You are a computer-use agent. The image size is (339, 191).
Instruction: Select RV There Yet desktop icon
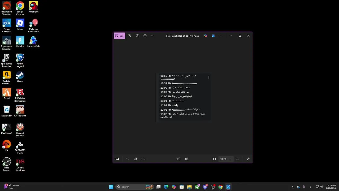[x=20, y=111]
